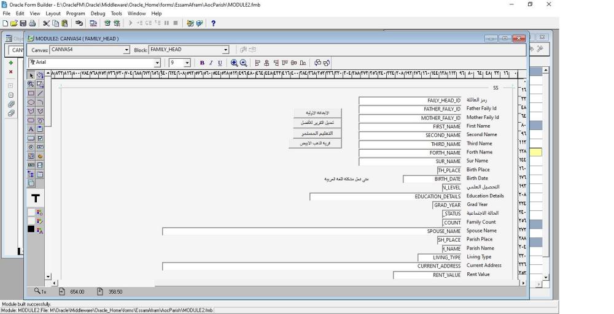
Task: Click the Zoom In magnifier icon
Action: 234,63
